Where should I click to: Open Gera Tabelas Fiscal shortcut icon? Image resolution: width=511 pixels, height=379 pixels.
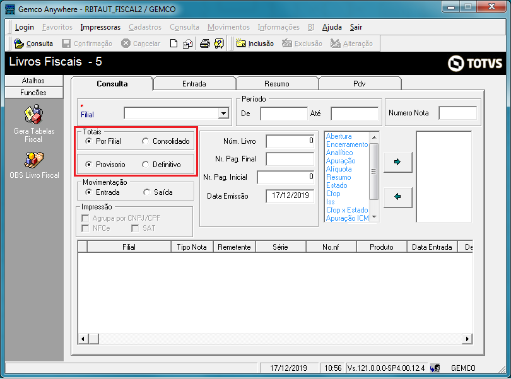point(33,114)
